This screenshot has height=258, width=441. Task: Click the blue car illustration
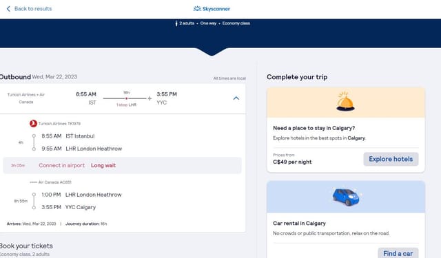[x=346, y=197]
